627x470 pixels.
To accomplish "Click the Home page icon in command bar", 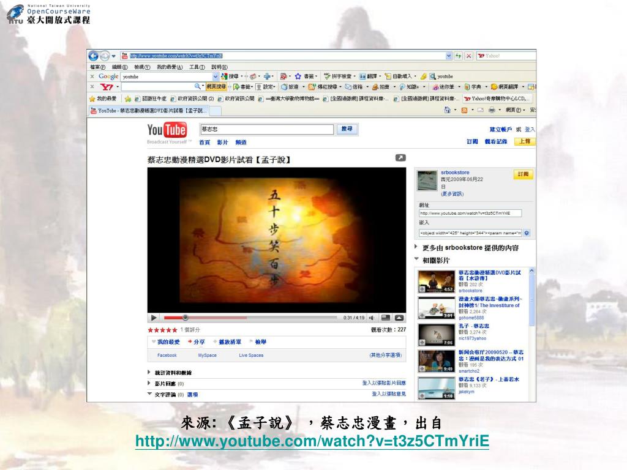I will (x=447, y=110).
